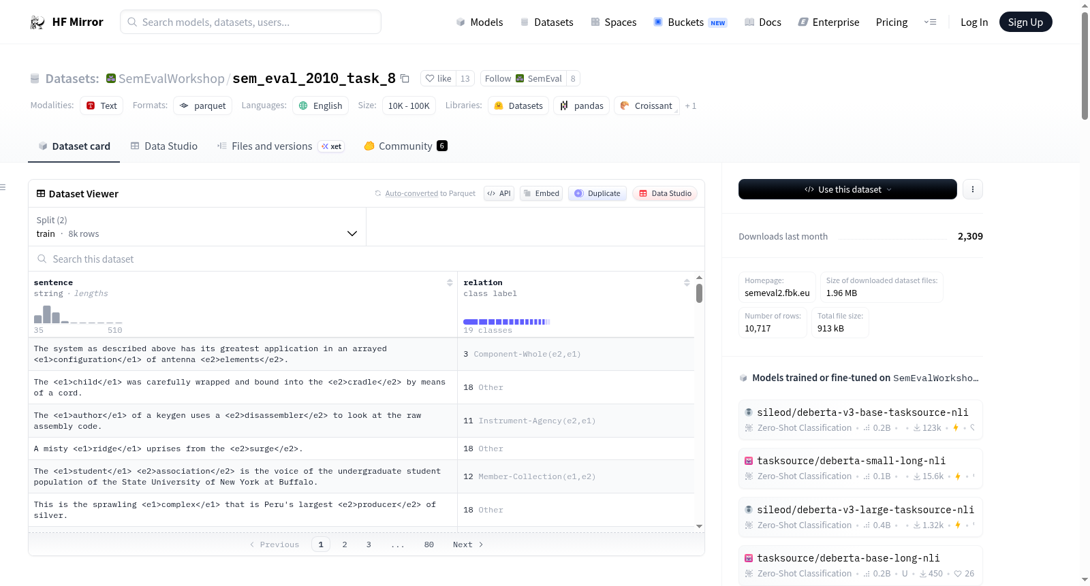Image resolution: width=1090 pixels, height=586 pixels.
Task: Go to Spaces in the top navigation
Action: click(x=614, y=22)
